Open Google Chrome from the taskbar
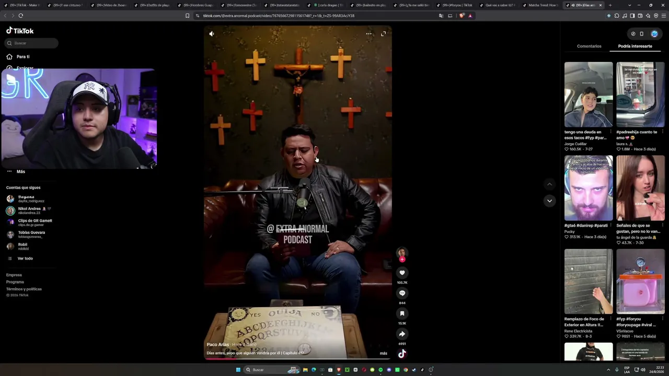Image resolution: width=669 pixels, height=376 pixels. [x=406, y=370]
